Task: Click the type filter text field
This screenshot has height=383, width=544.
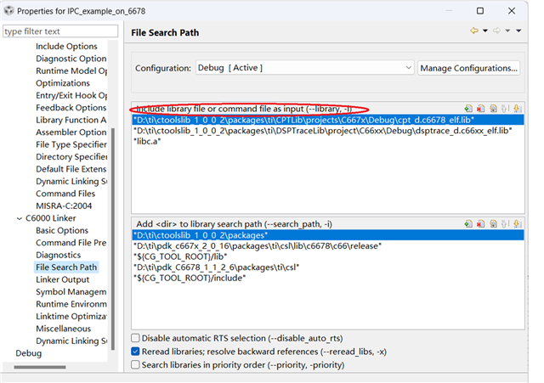Action: coord(59,31)
